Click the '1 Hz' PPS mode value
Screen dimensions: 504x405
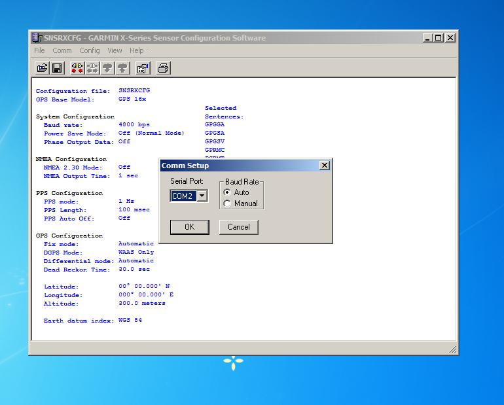coord(126,201)
